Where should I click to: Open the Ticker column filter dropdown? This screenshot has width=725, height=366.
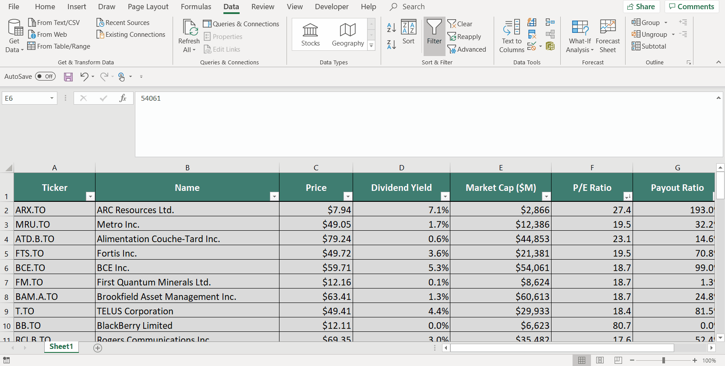click(x=90, y=197)
